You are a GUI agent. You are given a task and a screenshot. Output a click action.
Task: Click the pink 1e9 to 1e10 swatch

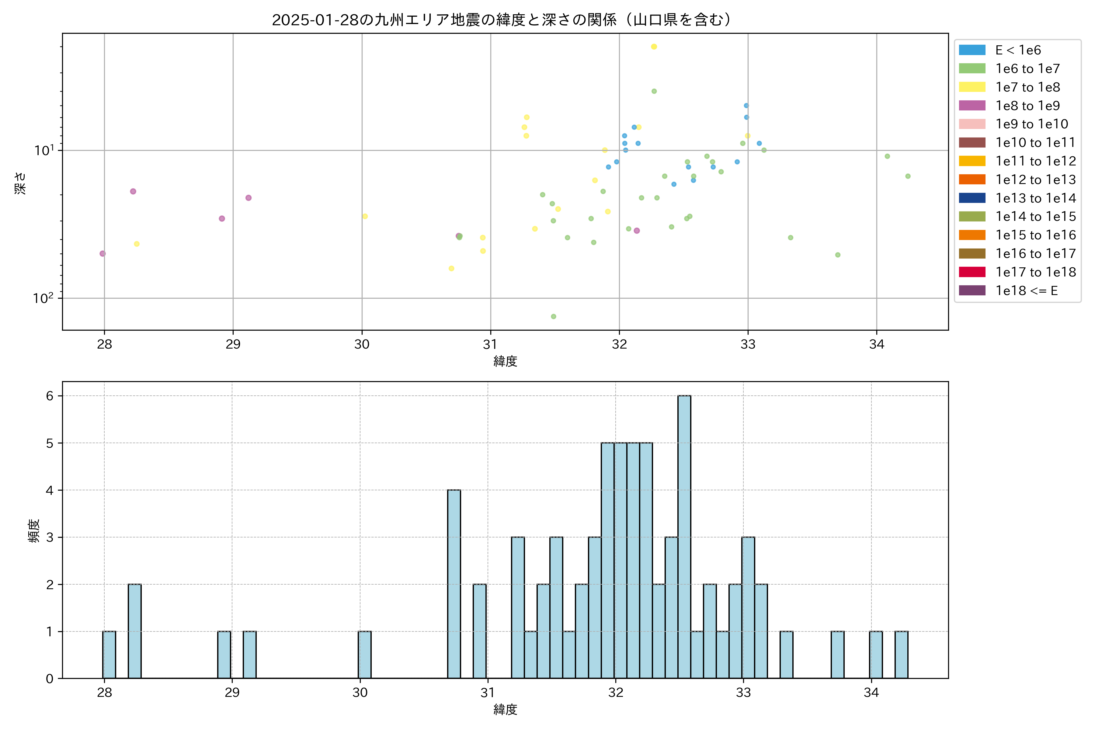point(972,124)
